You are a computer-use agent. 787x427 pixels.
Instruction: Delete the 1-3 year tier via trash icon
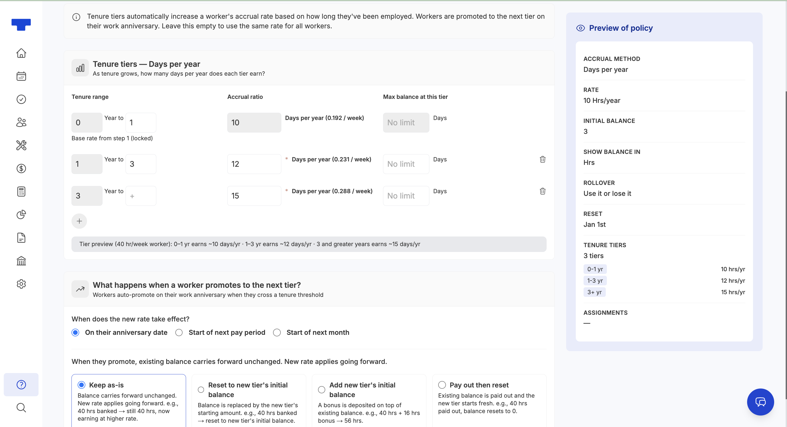[543, 159]
